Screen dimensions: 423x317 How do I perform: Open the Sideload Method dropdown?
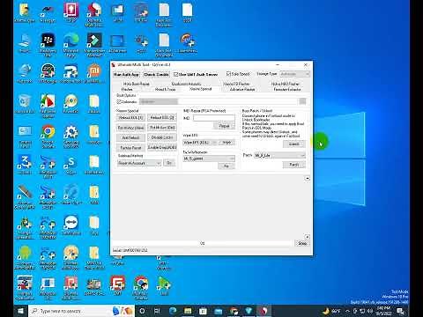click(139, 163)
